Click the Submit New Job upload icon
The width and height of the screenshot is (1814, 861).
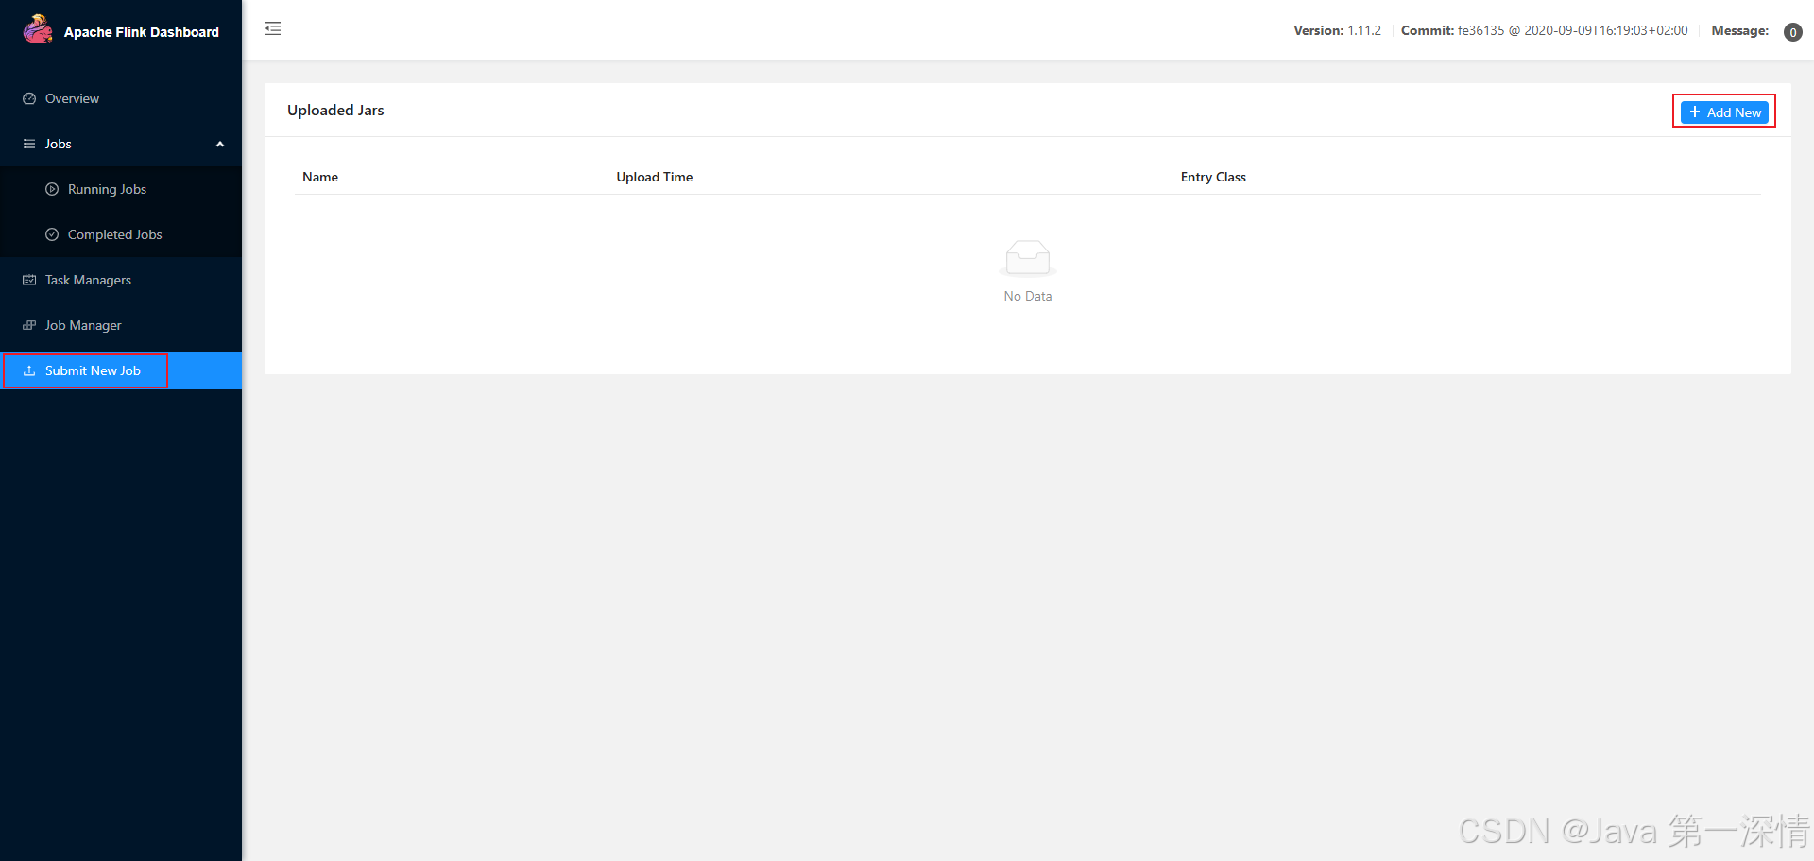tap(29, 370)
